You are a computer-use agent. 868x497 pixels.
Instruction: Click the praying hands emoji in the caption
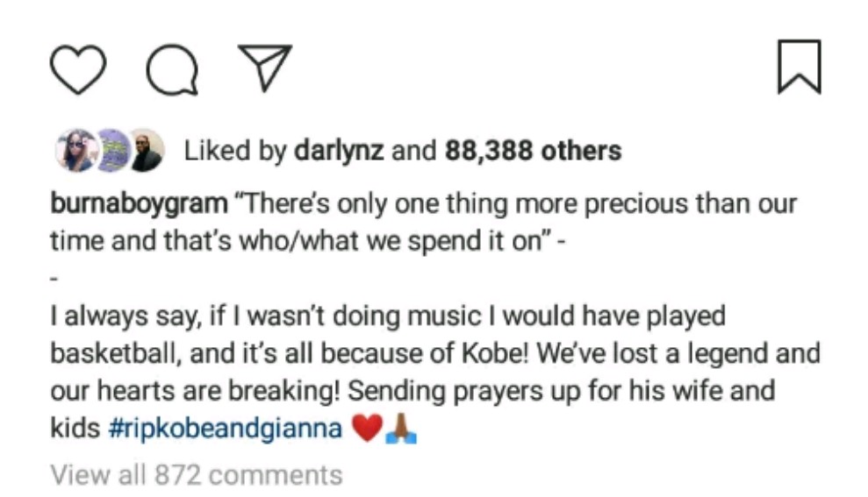[400, 431]
